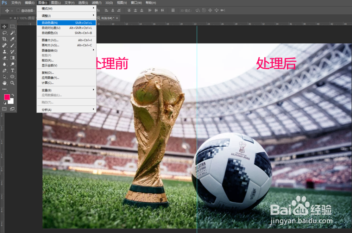Select the Zoom tool

(x=12, y=83)
